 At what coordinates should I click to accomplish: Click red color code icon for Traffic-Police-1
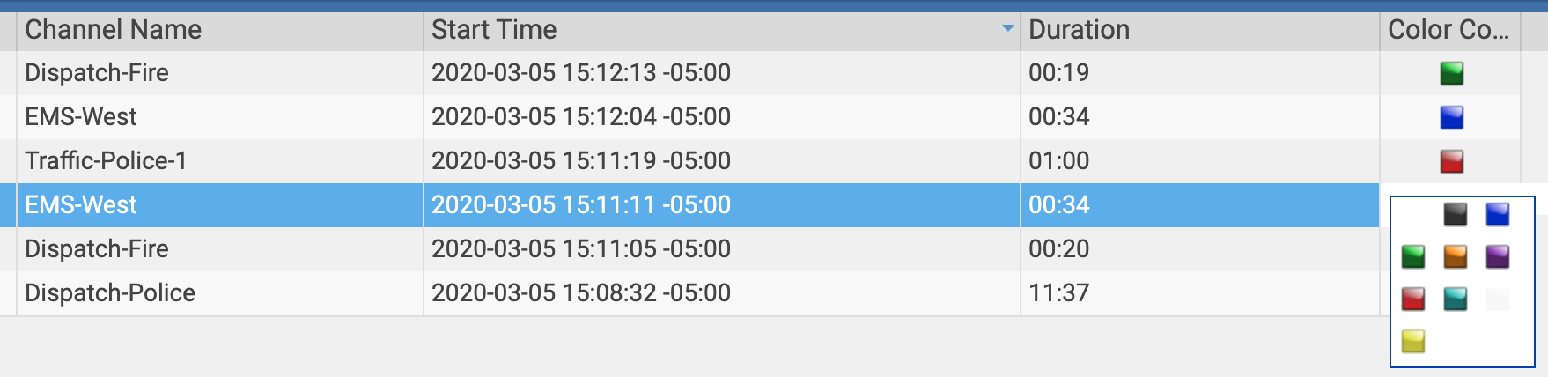pyautogui.click(x=1452, y=161)
